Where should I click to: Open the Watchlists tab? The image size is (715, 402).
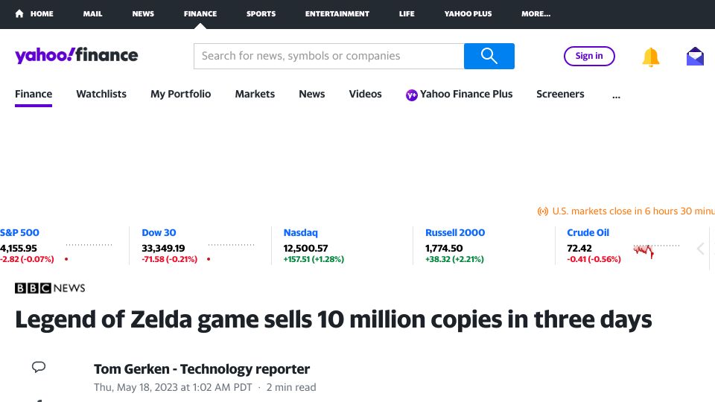click(101, 94)
